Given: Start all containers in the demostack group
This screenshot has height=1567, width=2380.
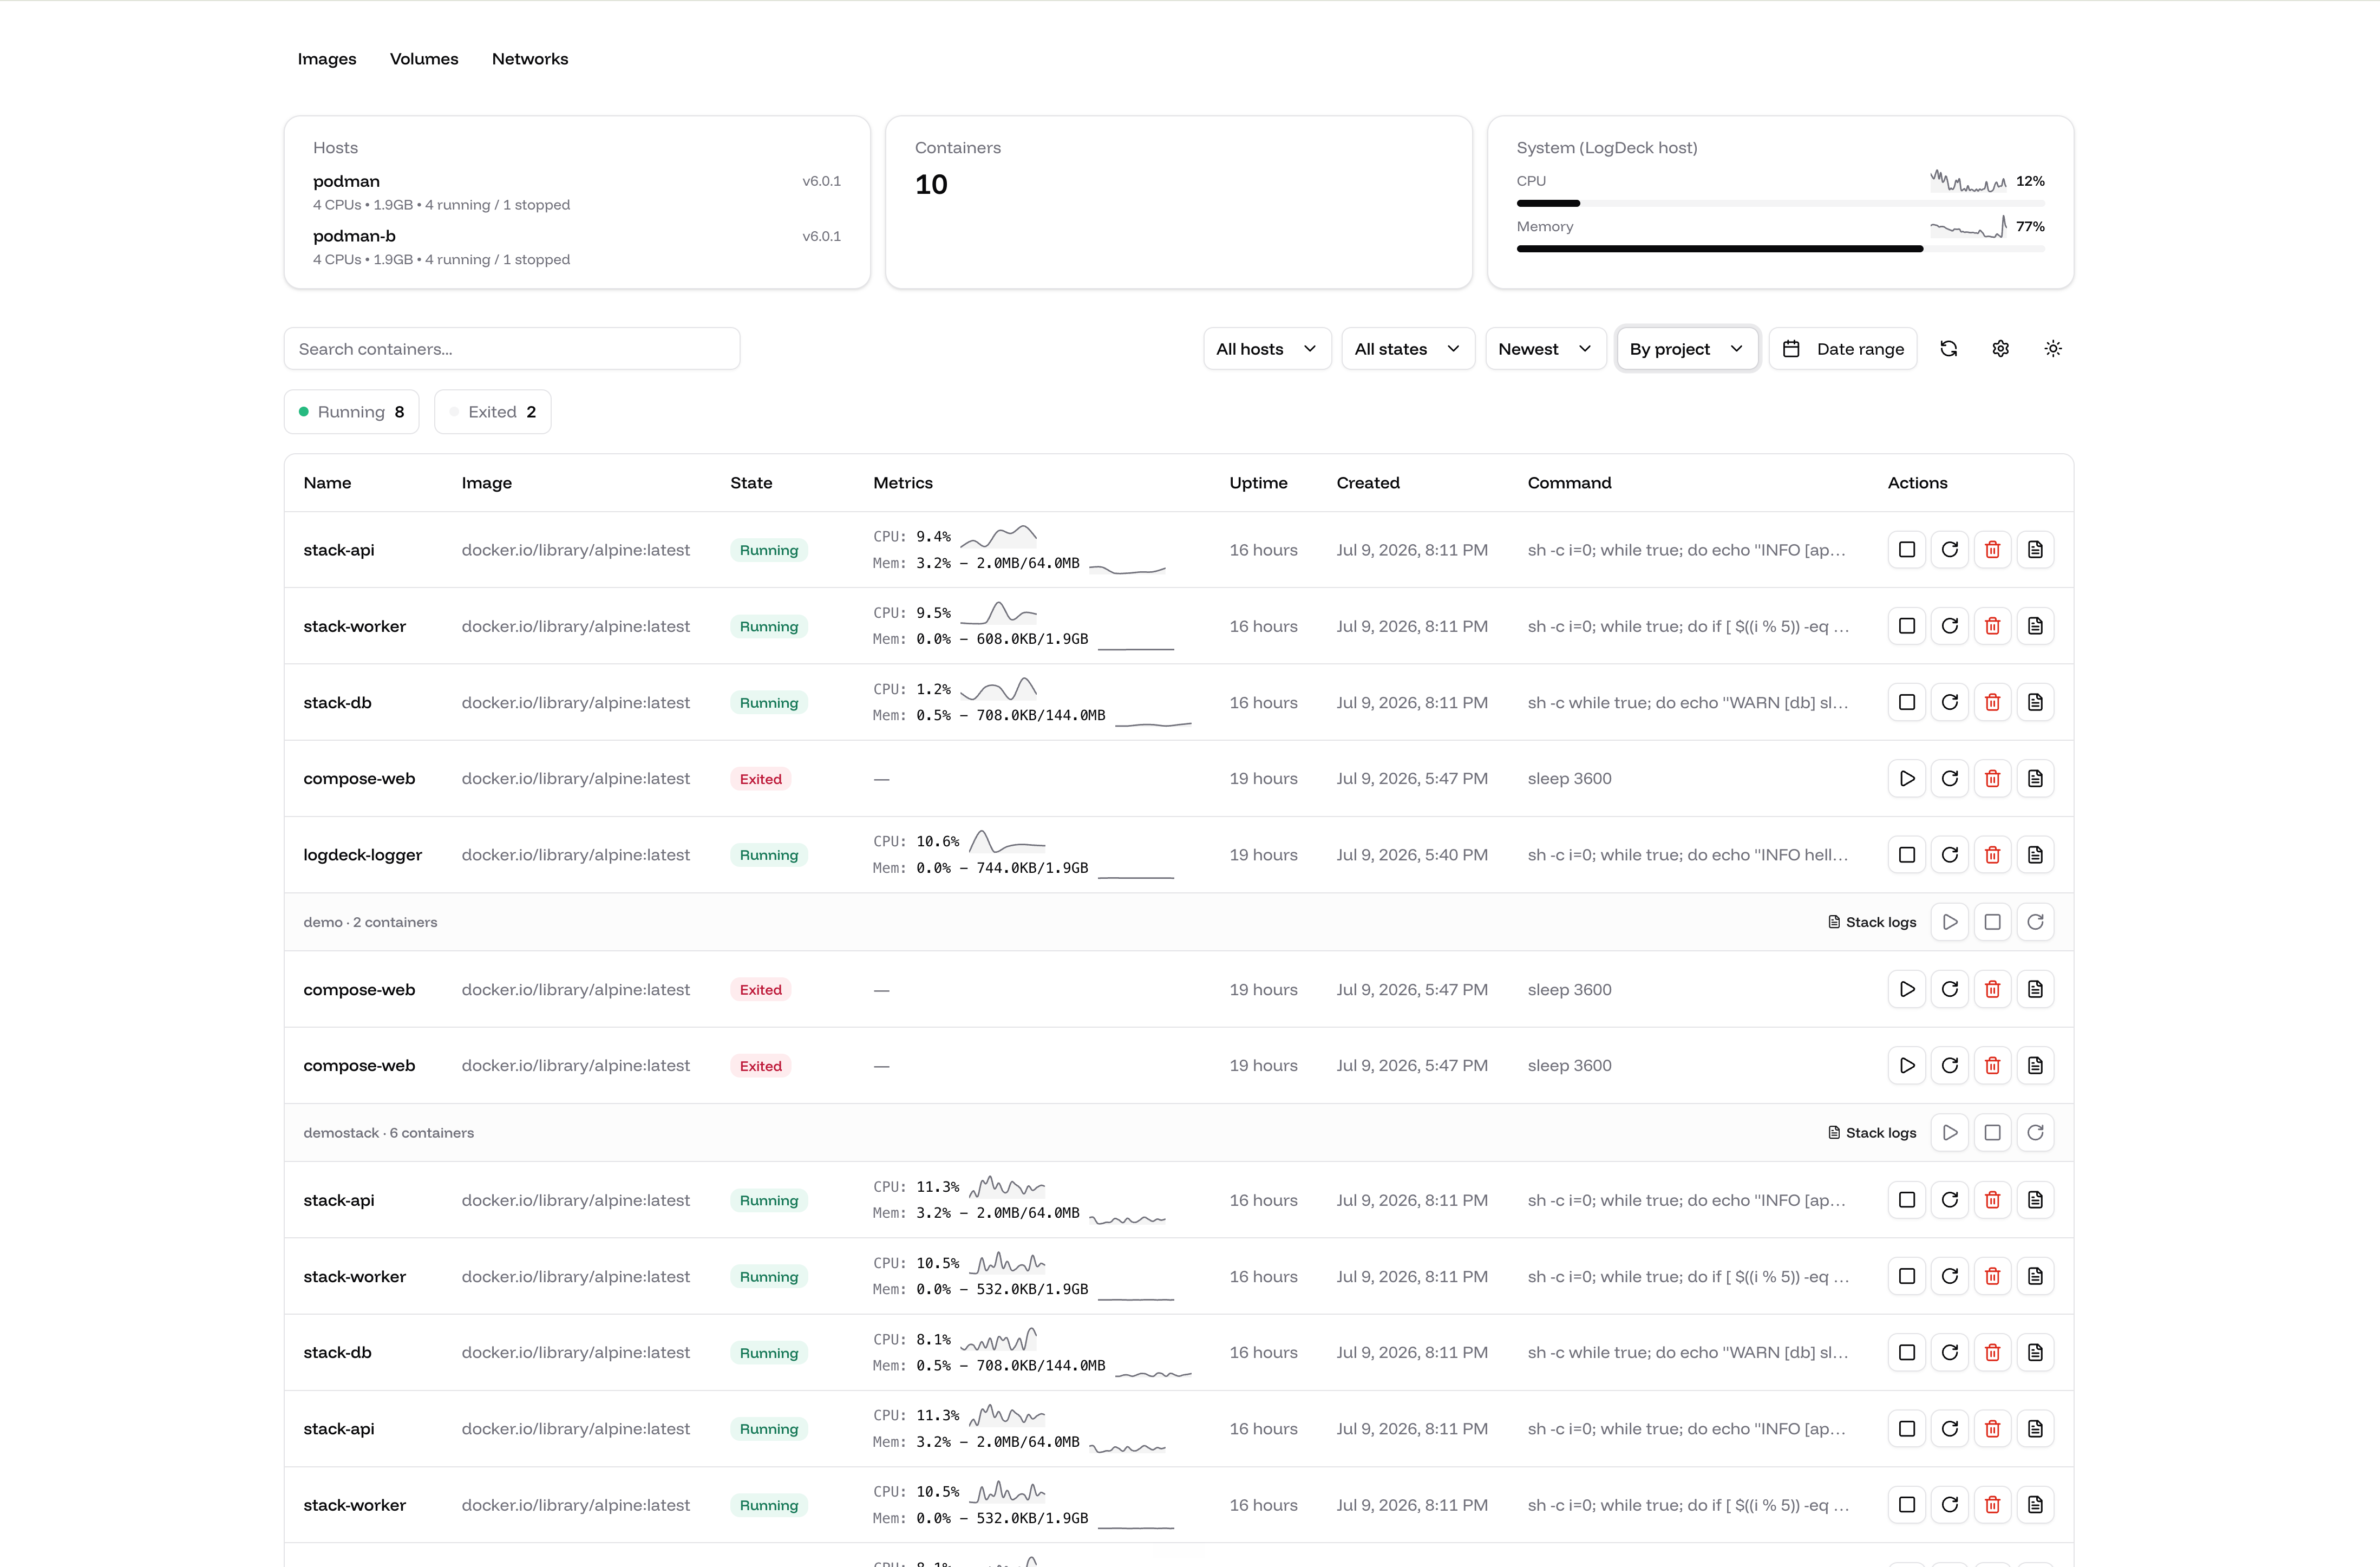Looking at the screenshot, I should click(x=1949, y=1133).
